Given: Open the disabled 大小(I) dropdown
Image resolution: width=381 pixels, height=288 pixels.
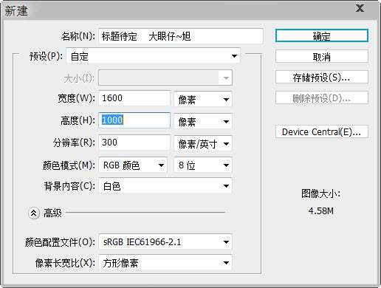Looking at the screenshot, I should pos(165,78).
